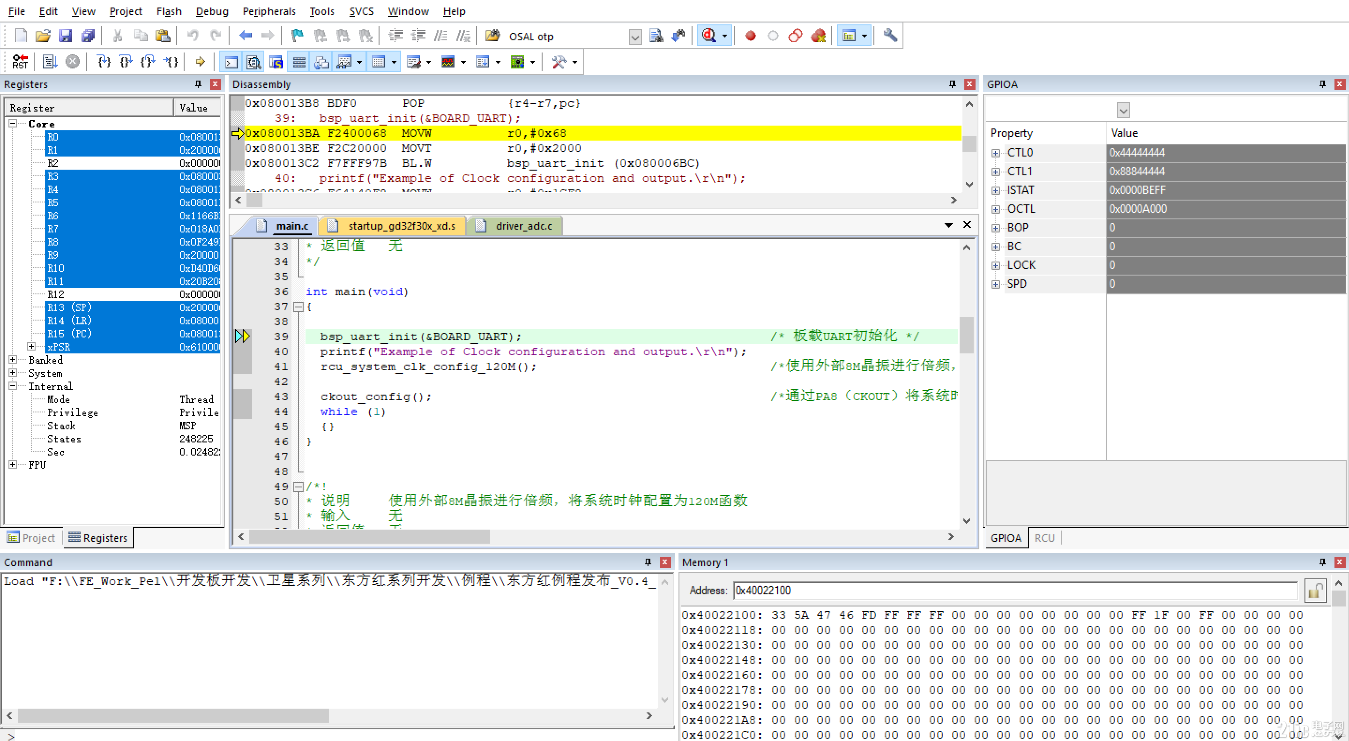Click the Value column header in Registers
Screen dimensions: 1349x741
coord(197,108)
